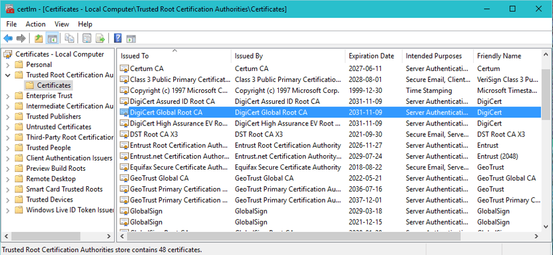Expand Smart Card Trusted Roots node
553x255 pixels.
click(x=8, y=190)
